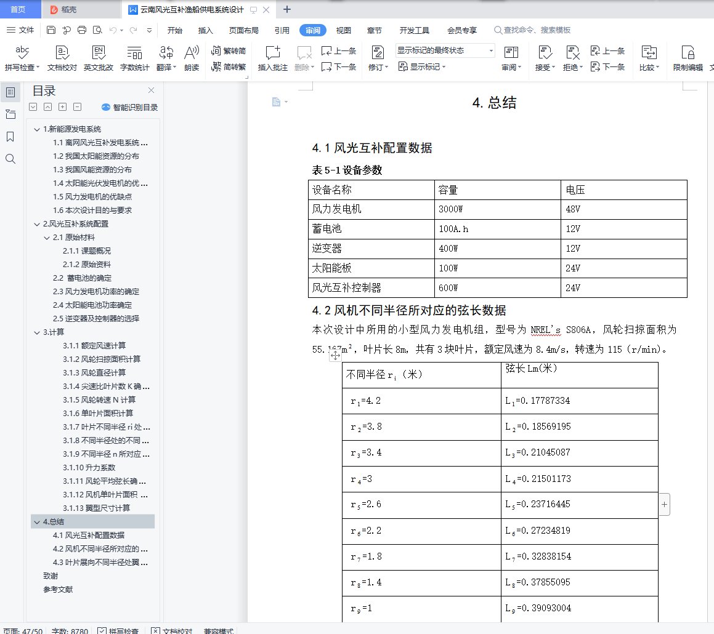Collapse the 2.1 原始材料 outline node

click(x=46, y=238)
